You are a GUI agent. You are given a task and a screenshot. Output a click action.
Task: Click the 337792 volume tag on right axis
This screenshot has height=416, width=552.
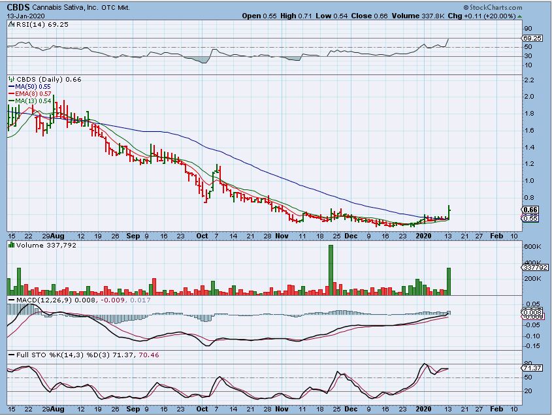[x=535, y=268]
